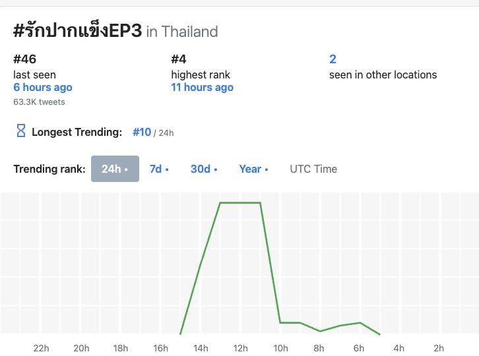Screen dimensions: 479x356
Task: Click the 22h label on the time axis
Action: click(42, 348)
